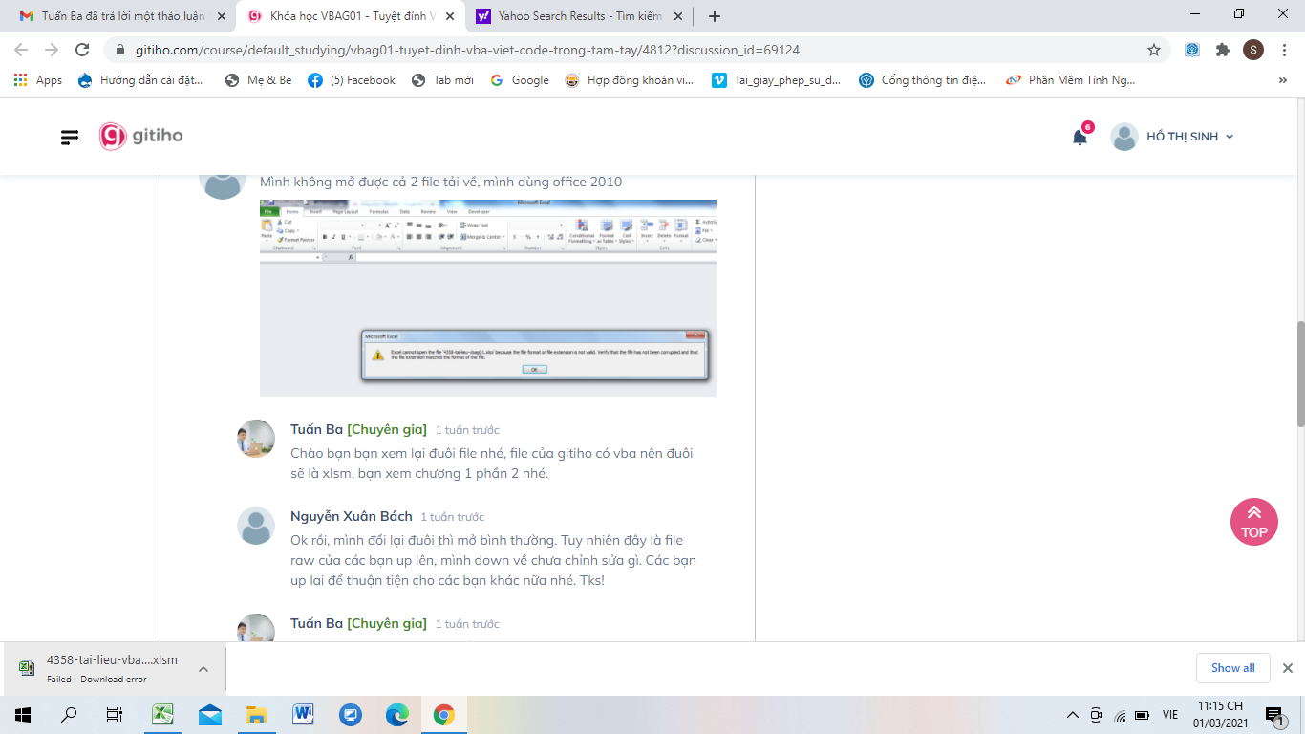Click the Nguyễn Xuân Bách author name
Image resolution: width=1305 pixels, height=734 pixels.
(x=352, y=516)
